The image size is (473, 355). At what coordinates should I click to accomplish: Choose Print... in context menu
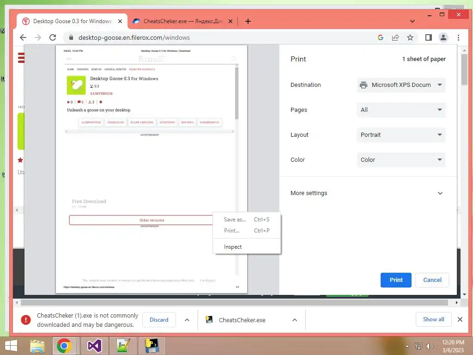click(247, 231)
